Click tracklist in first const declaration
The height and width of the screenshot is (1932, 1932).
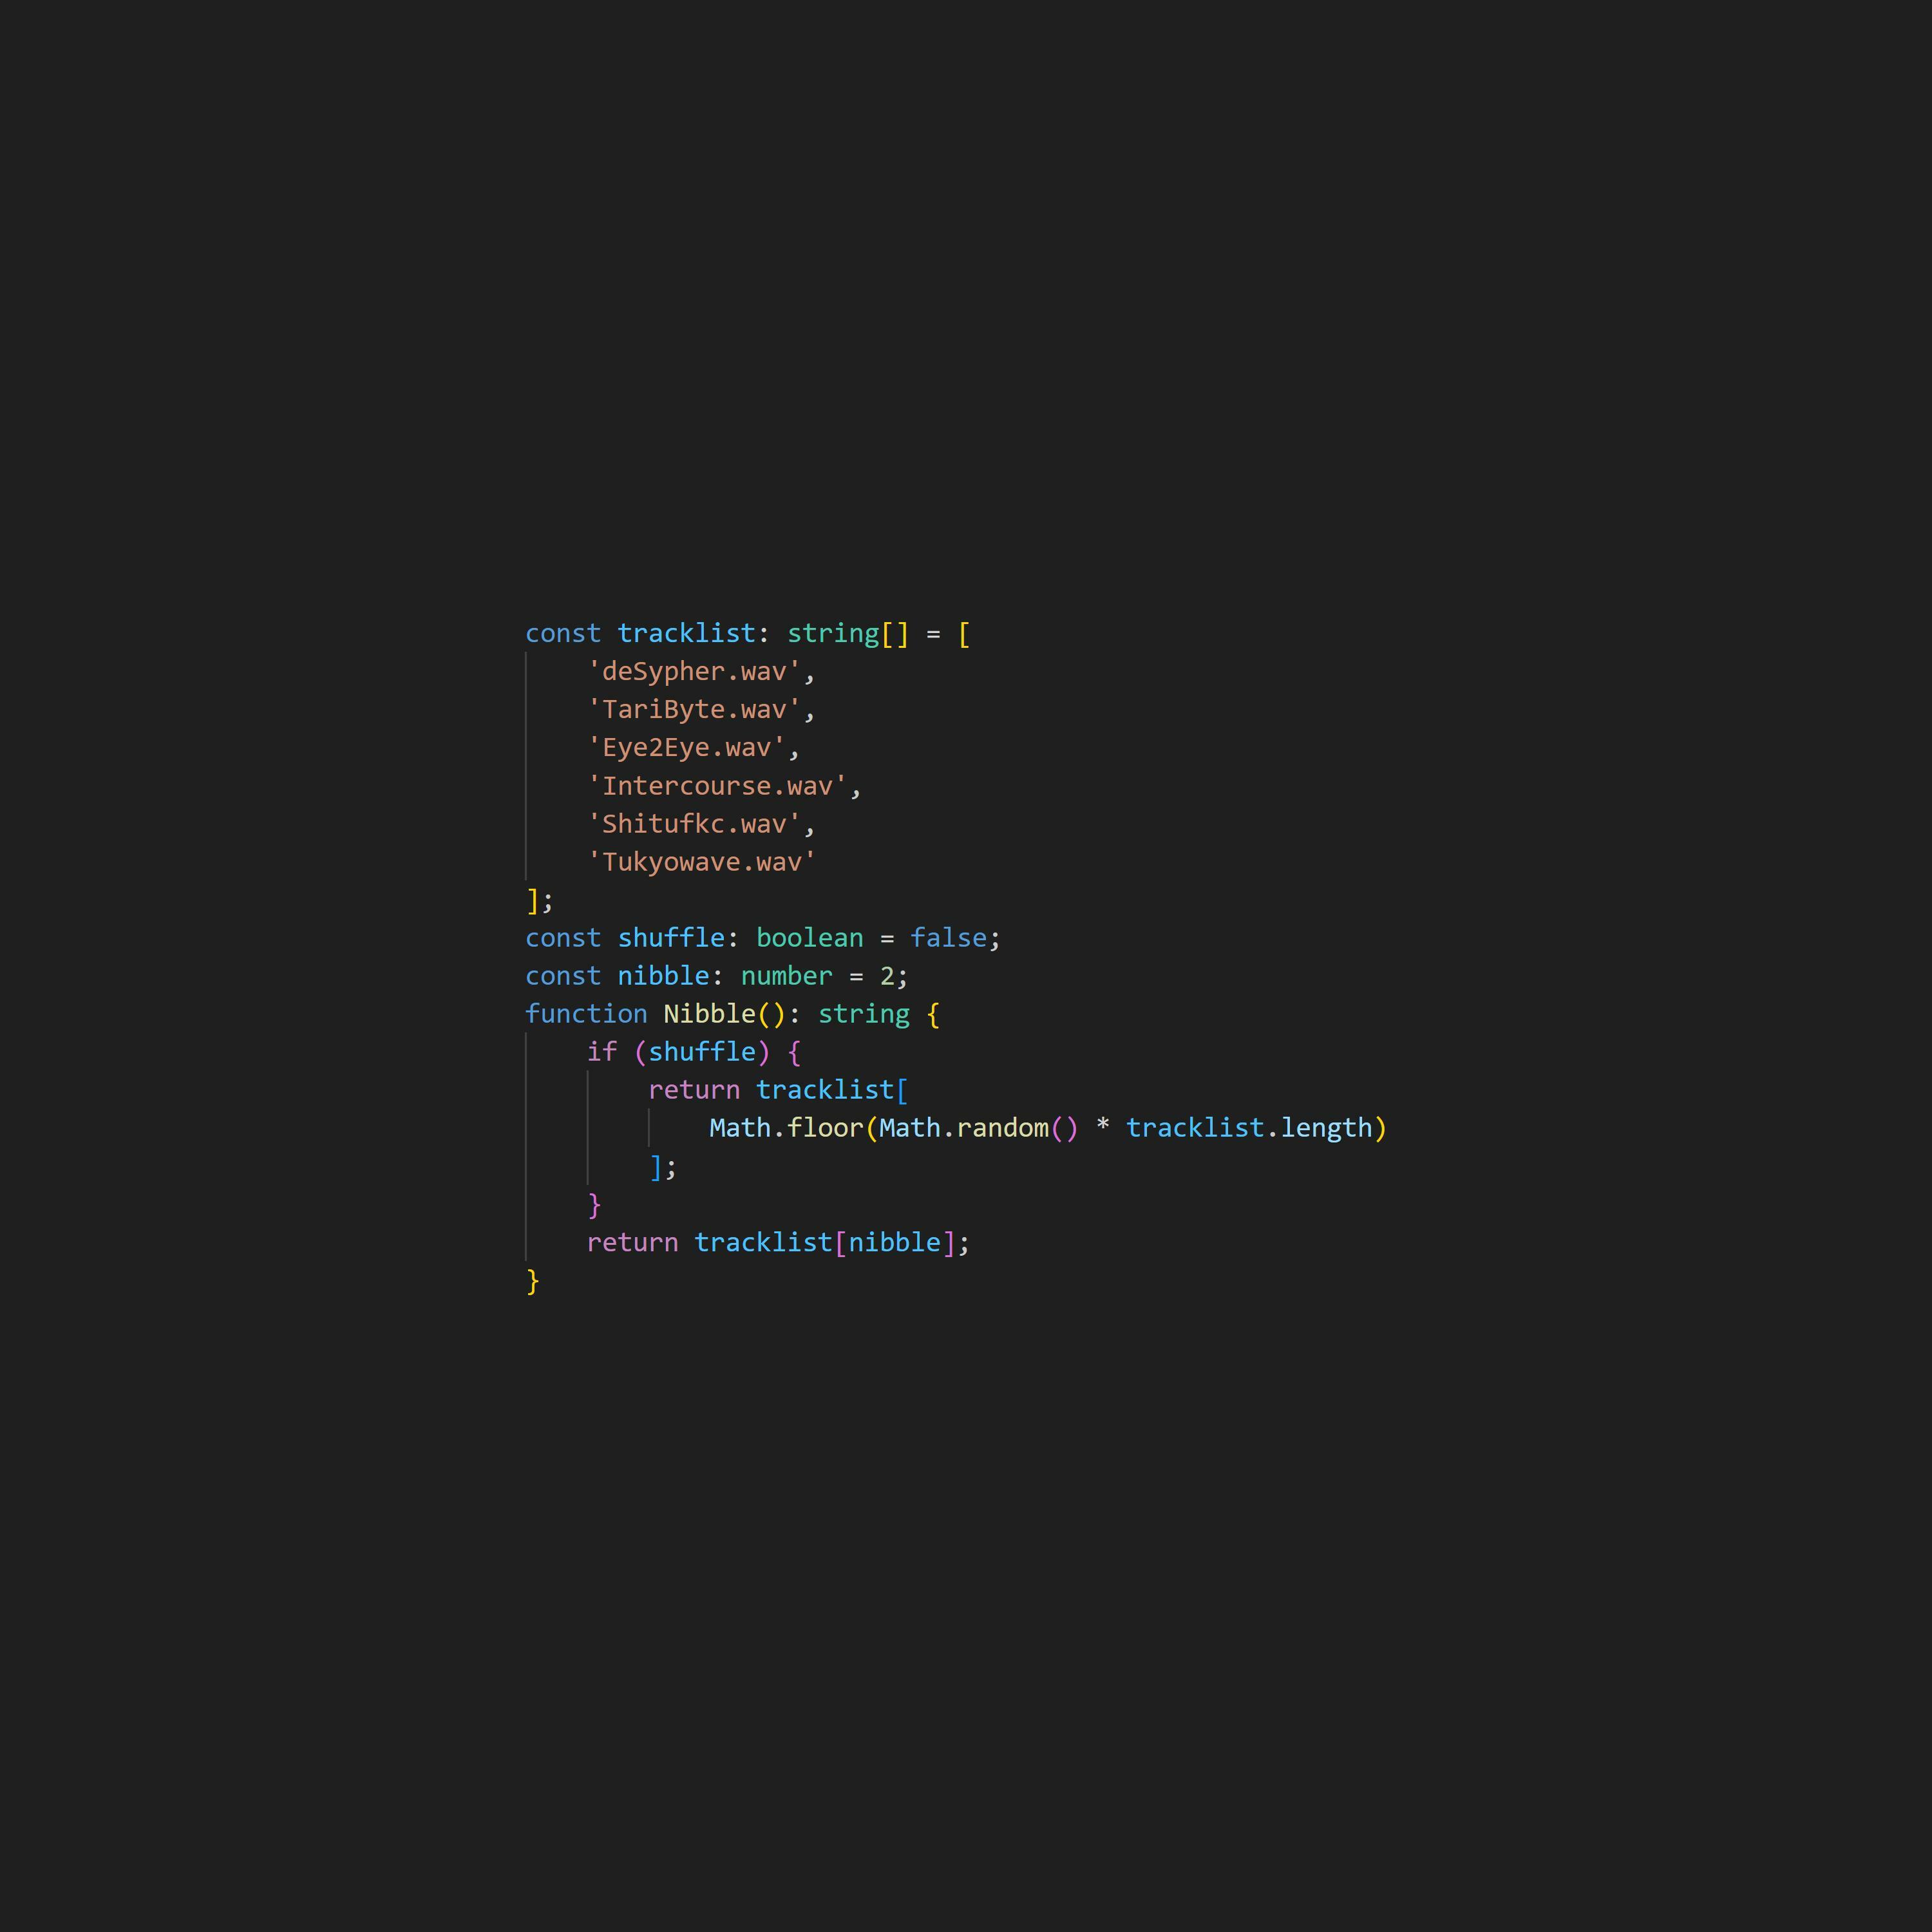(x=686, y=633)
